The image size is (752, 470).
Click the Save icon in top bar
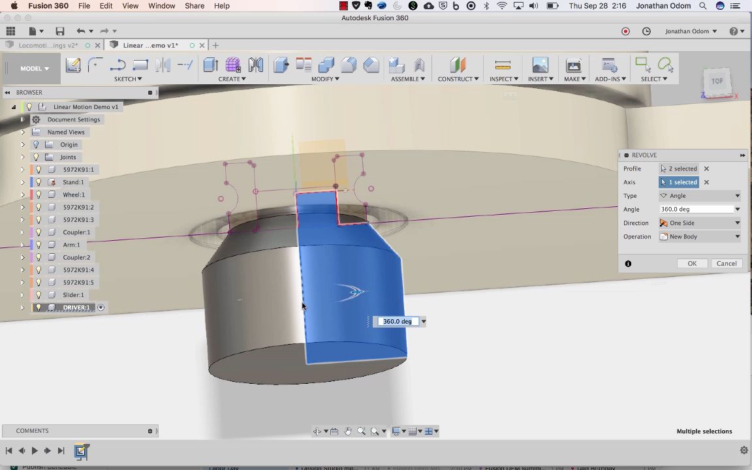point(60,31)
